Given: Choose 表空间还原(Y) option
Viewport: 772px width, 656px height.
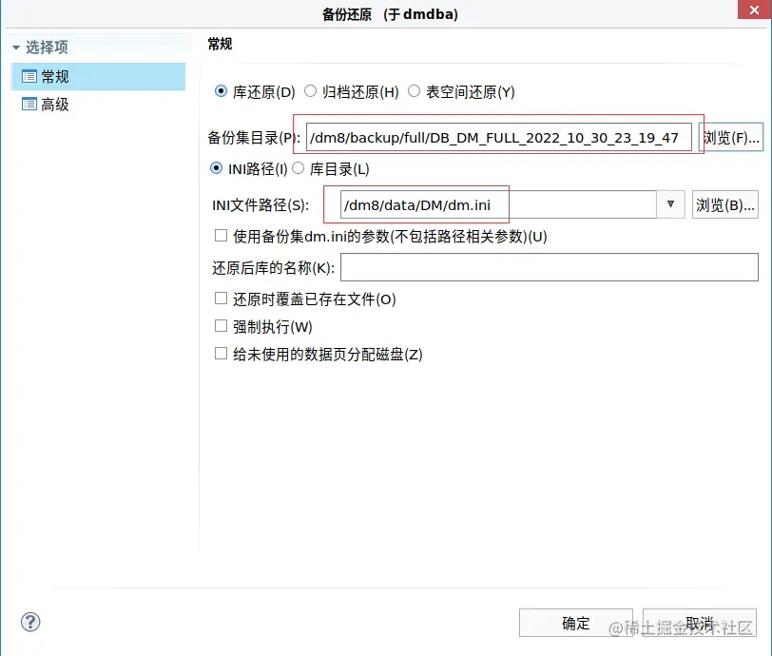Looking at the screenshot, I should [414, 91].
